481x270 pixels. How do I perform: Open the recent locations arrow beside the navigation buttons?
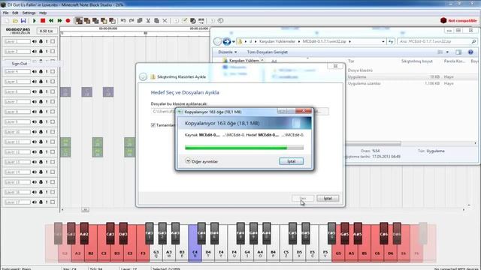(x=234, y=41)
